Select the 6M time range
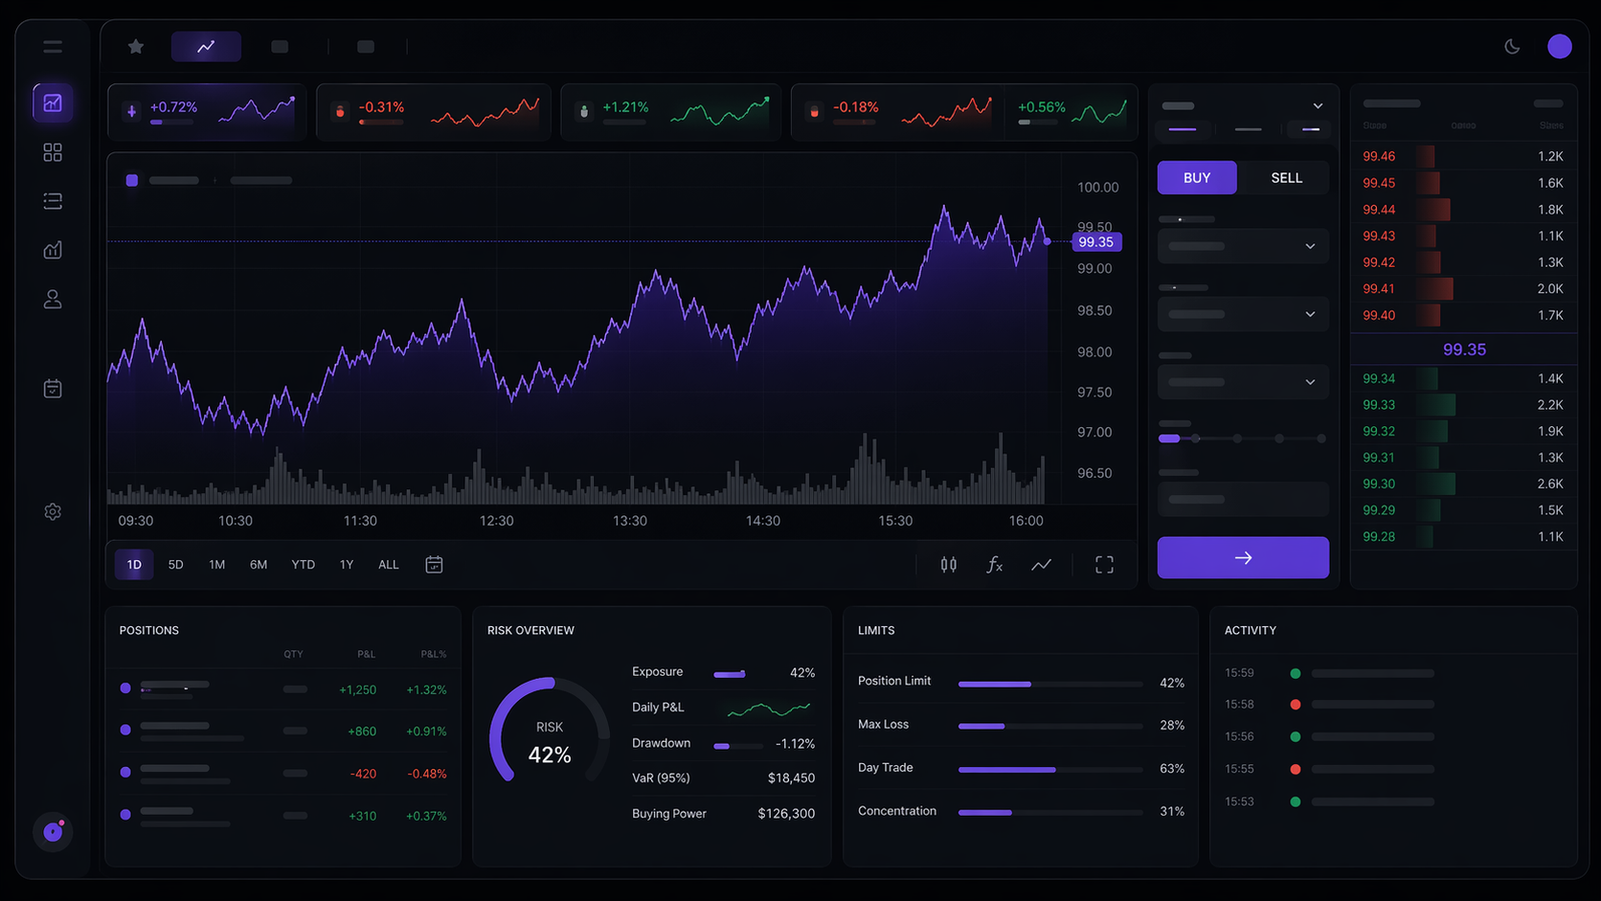Viewport: 1601px width, 901px height. point(259,564)
